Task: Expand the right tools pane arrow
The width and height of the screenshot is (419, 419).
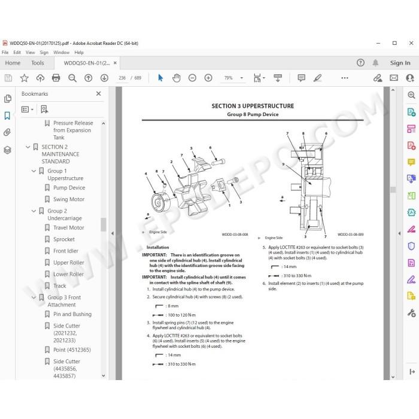Action: (399, 233)
